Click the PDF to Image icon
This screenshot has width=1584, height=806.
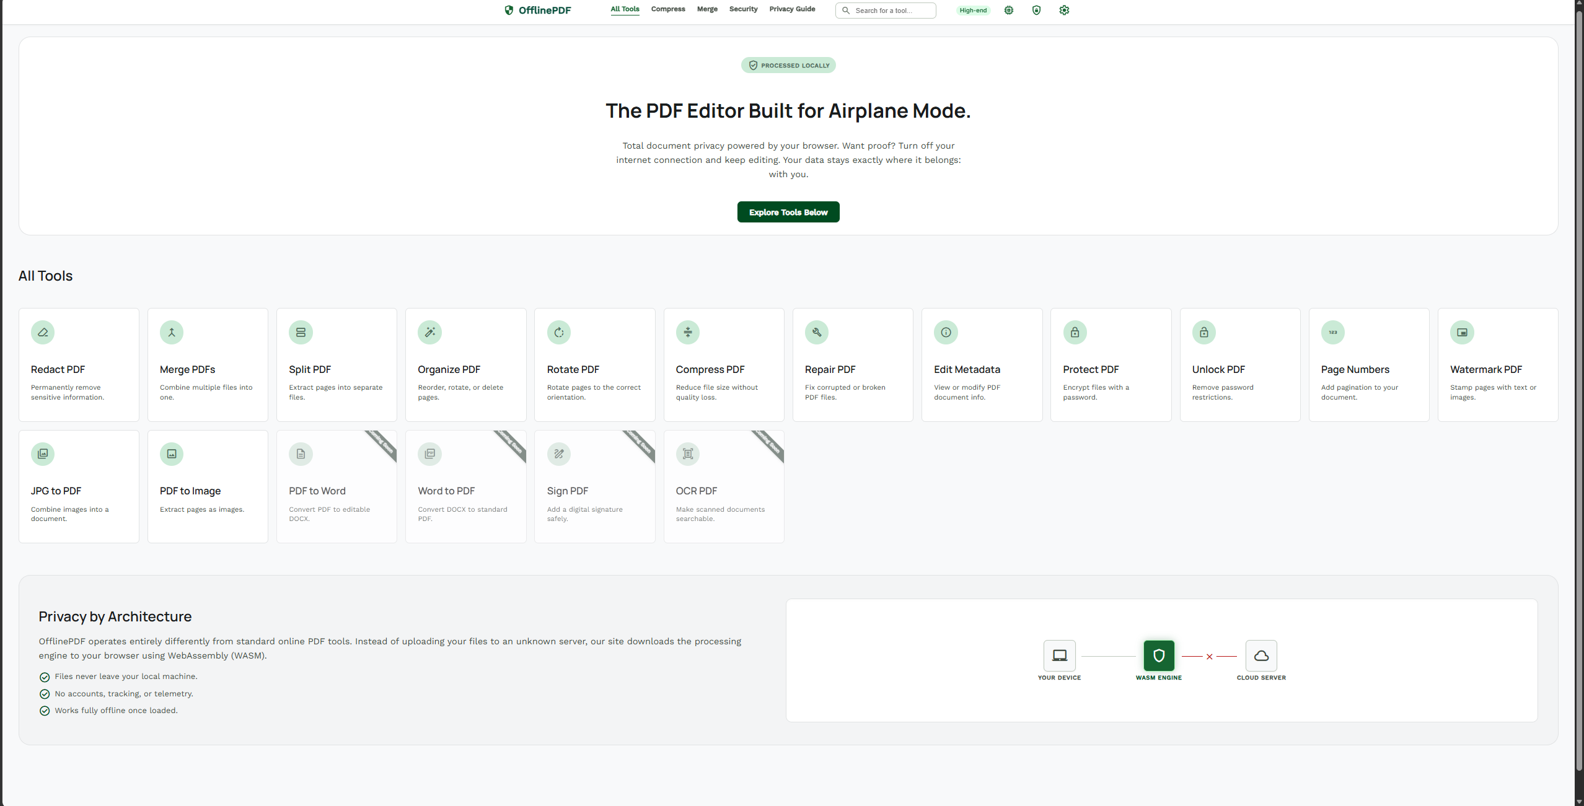click(x=172, y=454)
